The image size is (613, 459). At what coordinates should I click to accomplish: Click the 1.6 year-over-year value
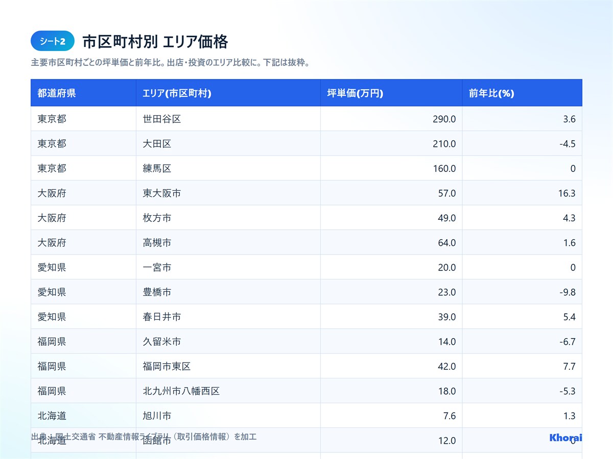click(569, 243)
